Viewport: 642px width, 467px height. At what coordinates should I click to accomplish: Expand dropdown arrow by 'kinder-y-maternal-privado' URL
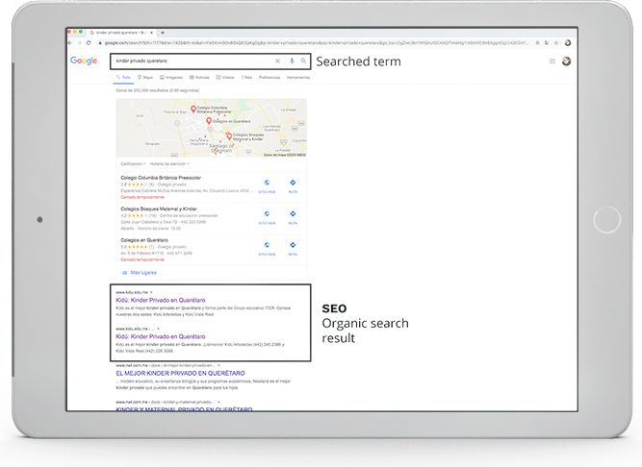[x=218, y=402]
